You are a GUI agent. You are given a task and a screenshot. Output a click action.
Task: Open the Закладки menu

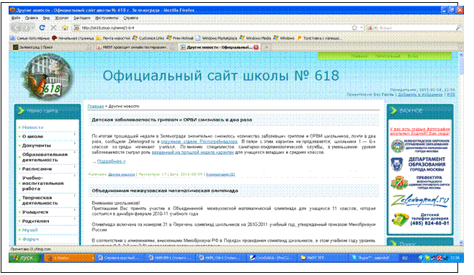(82, 18)
